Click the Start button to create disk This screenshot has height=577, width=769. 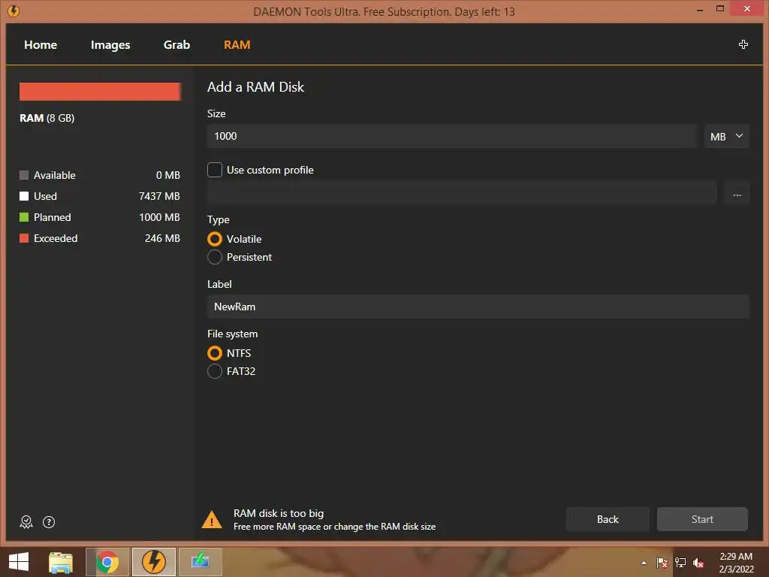coord(702,519)
